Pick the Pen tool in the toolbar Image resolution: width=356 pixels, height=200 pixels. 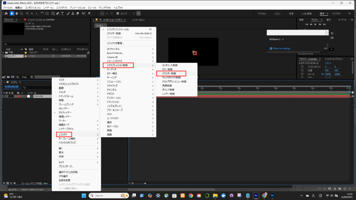pyautogui.click(x=57, y=14)
